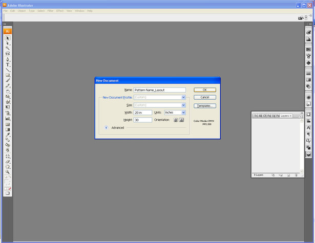The image size is (315, 243).
Task: Select the Rectangle tool
Action: click(8, 75)
